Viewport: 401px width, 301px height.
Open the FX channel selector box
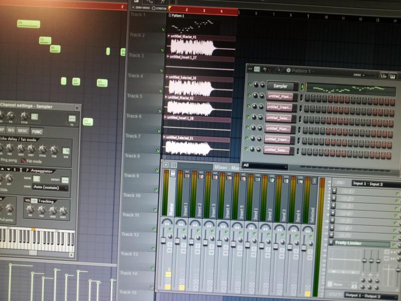point(72,118)
